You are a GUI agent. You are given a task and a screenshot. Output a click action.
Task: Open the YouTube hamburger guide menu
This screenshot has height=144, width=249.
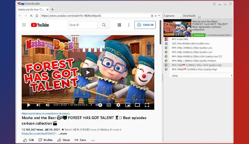coord(24,25)
